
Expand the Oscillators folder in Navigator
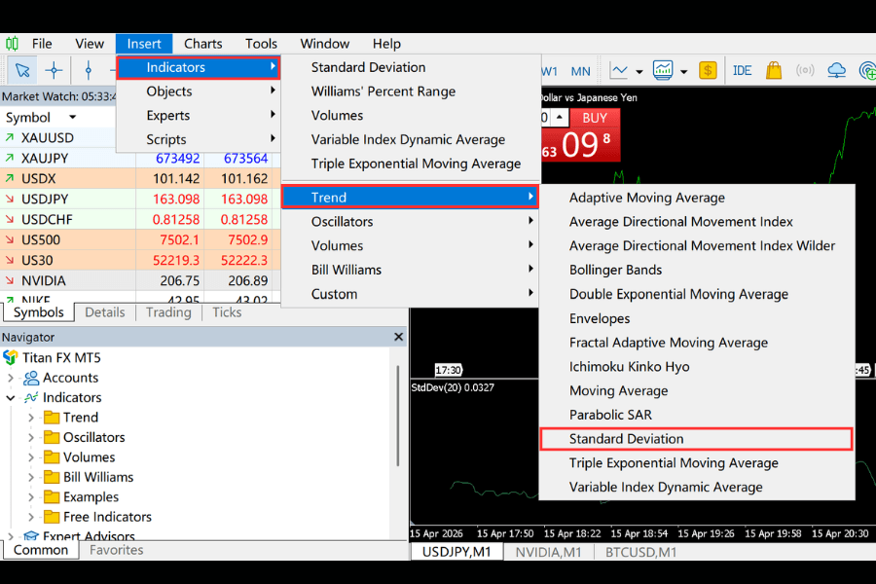pyautogui.click(x=31, y=438)
